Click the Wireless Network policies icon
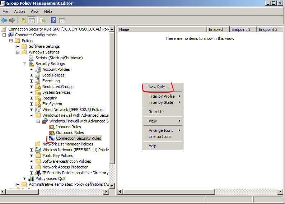This screenshot has height=204, width=285. click(38, 150)
